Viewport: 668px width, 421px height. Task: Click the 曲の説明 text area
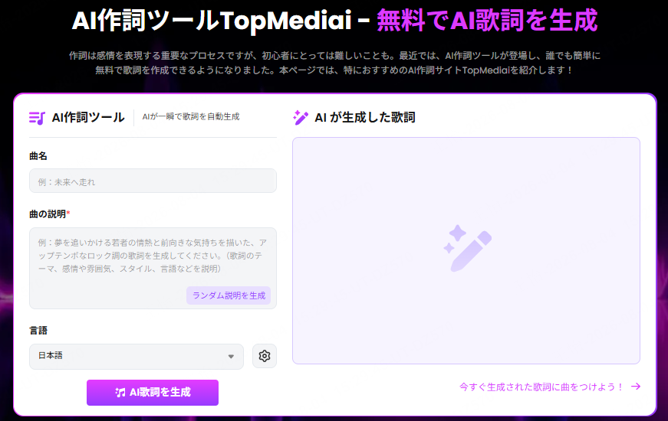coord(153,268)
